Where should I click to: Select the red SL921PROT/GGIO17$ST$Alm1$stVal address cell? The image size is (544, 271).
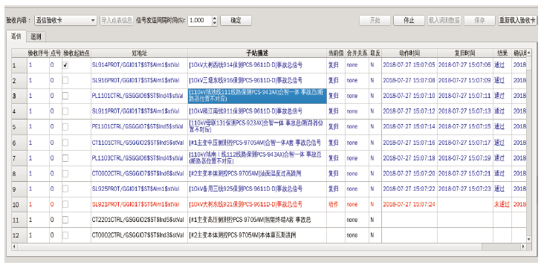(139, 204)
